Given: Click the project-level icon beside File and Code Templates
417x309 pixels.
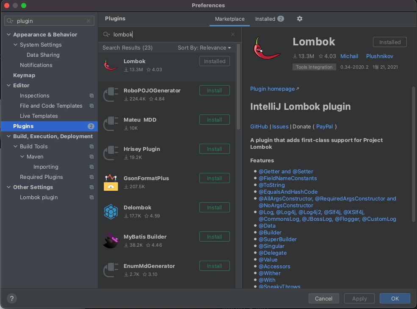Looking at the screenshot, I should tap(91, 106).
